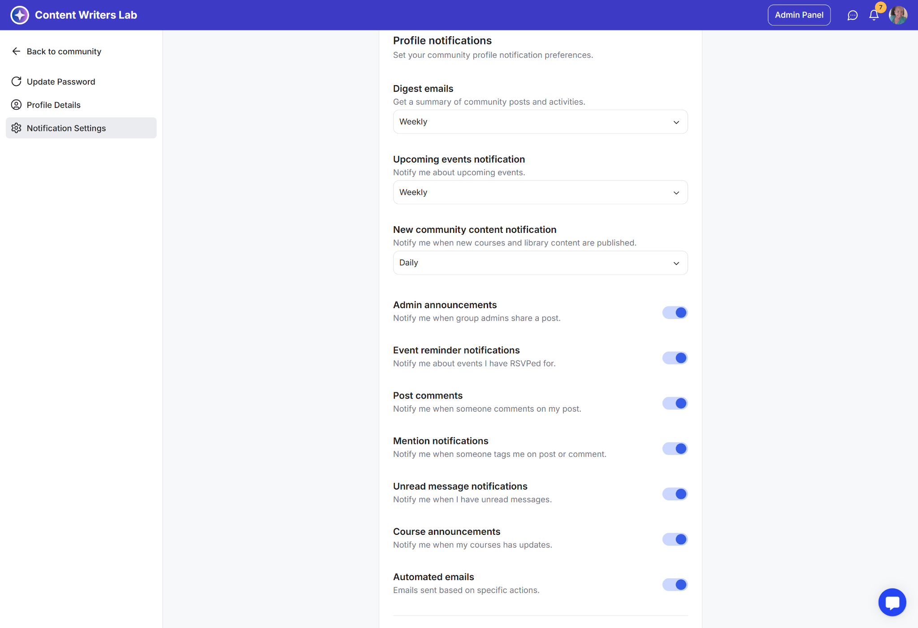Click the Notification Settings gear icon
The image size is (918, 628).
(x=16, y=128)
